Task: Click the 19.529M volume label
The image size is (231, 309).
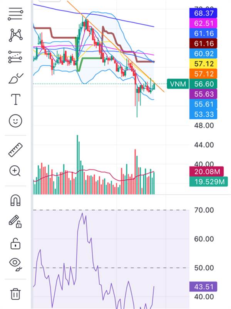Action: click(209, 182)
